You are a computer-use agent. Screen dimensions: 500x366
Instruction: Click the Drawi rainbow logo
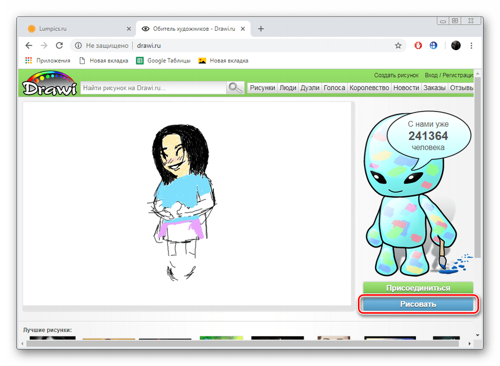pos(50,85)
